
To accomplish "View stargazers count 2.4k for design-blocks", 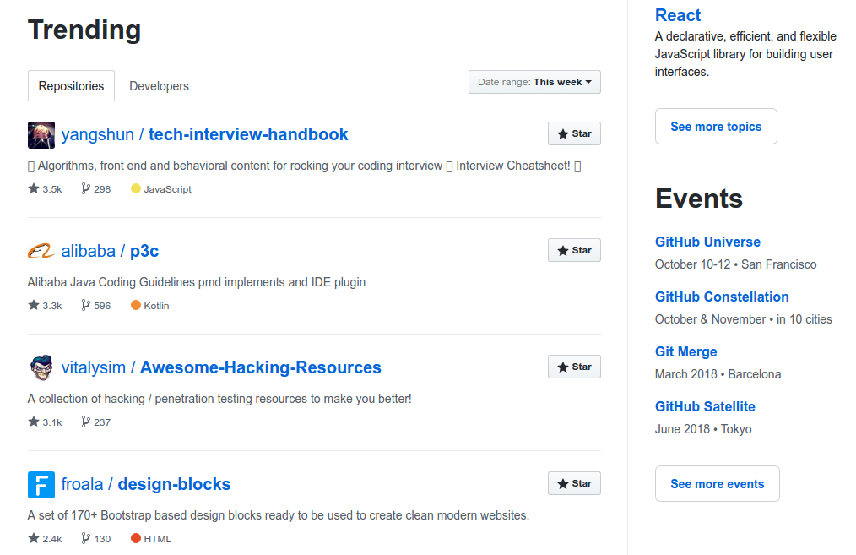I will 45,539.
